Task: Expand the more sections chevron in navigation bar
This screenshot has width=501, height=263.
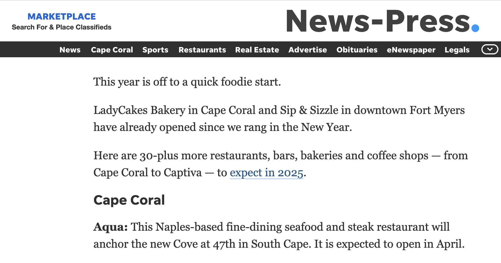Action: (x=490, y=49)
